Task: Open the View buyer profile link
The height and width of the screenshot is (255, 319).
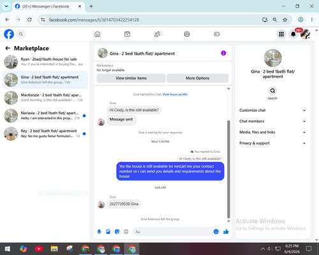Action: coord(175,94)
